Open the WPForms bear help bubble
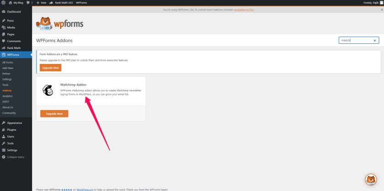Viewport: 384px width, 191px height. click(x=371, y=180)
